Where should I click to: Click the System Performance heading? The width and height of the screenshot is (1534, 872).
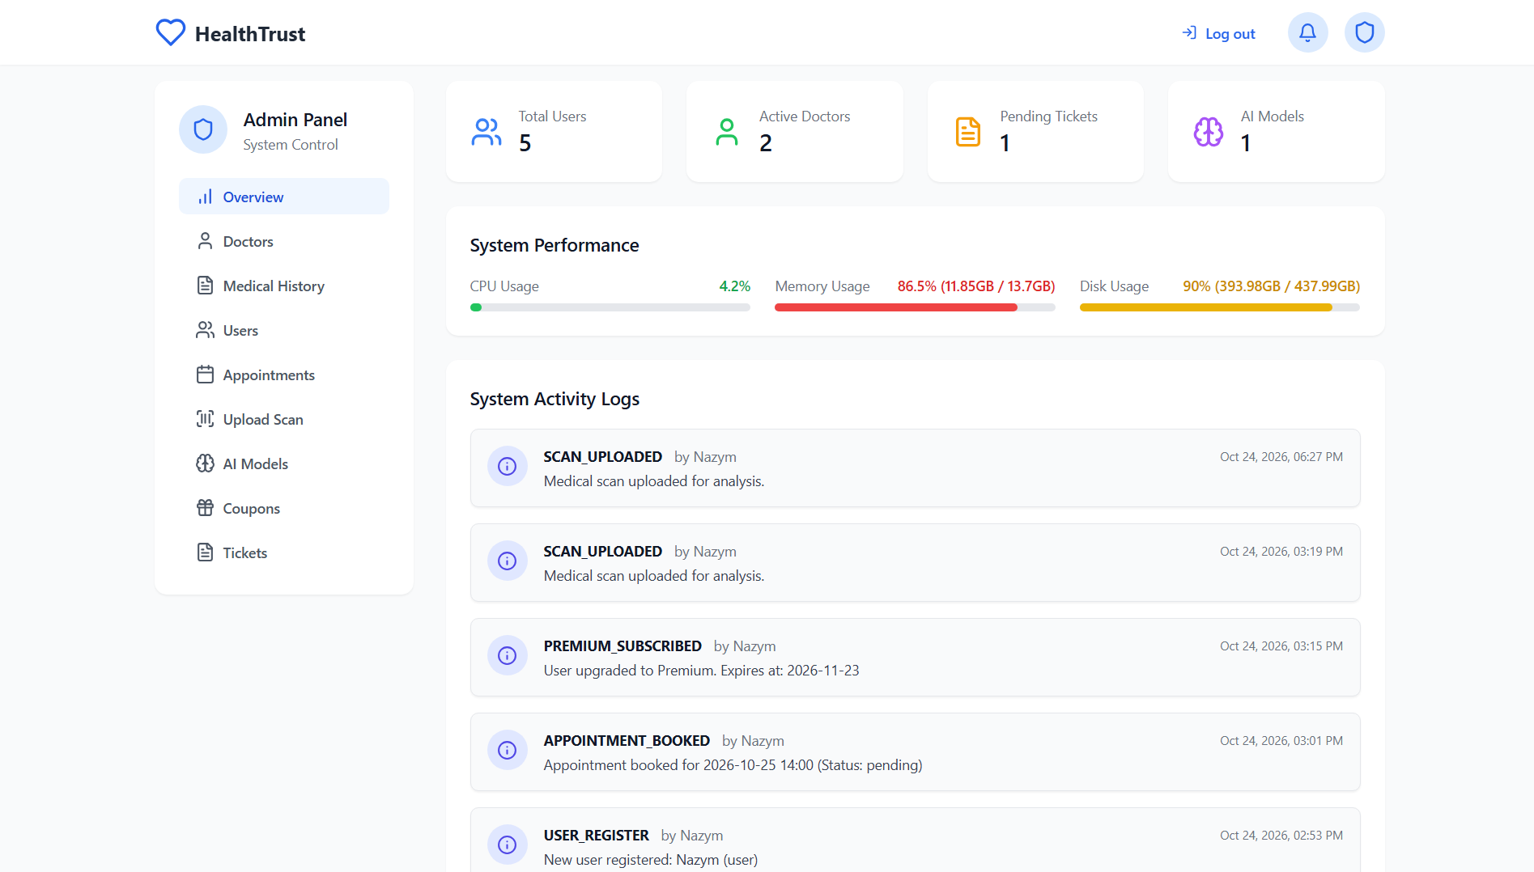click(x=555, y=245)
